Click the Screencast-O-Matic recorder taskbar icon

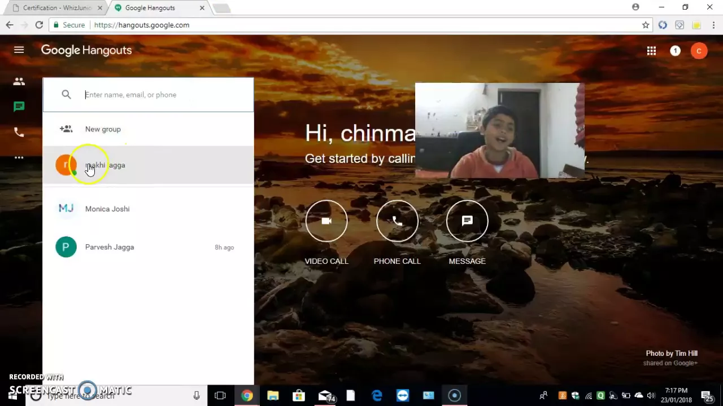click(x=455, y=396)
